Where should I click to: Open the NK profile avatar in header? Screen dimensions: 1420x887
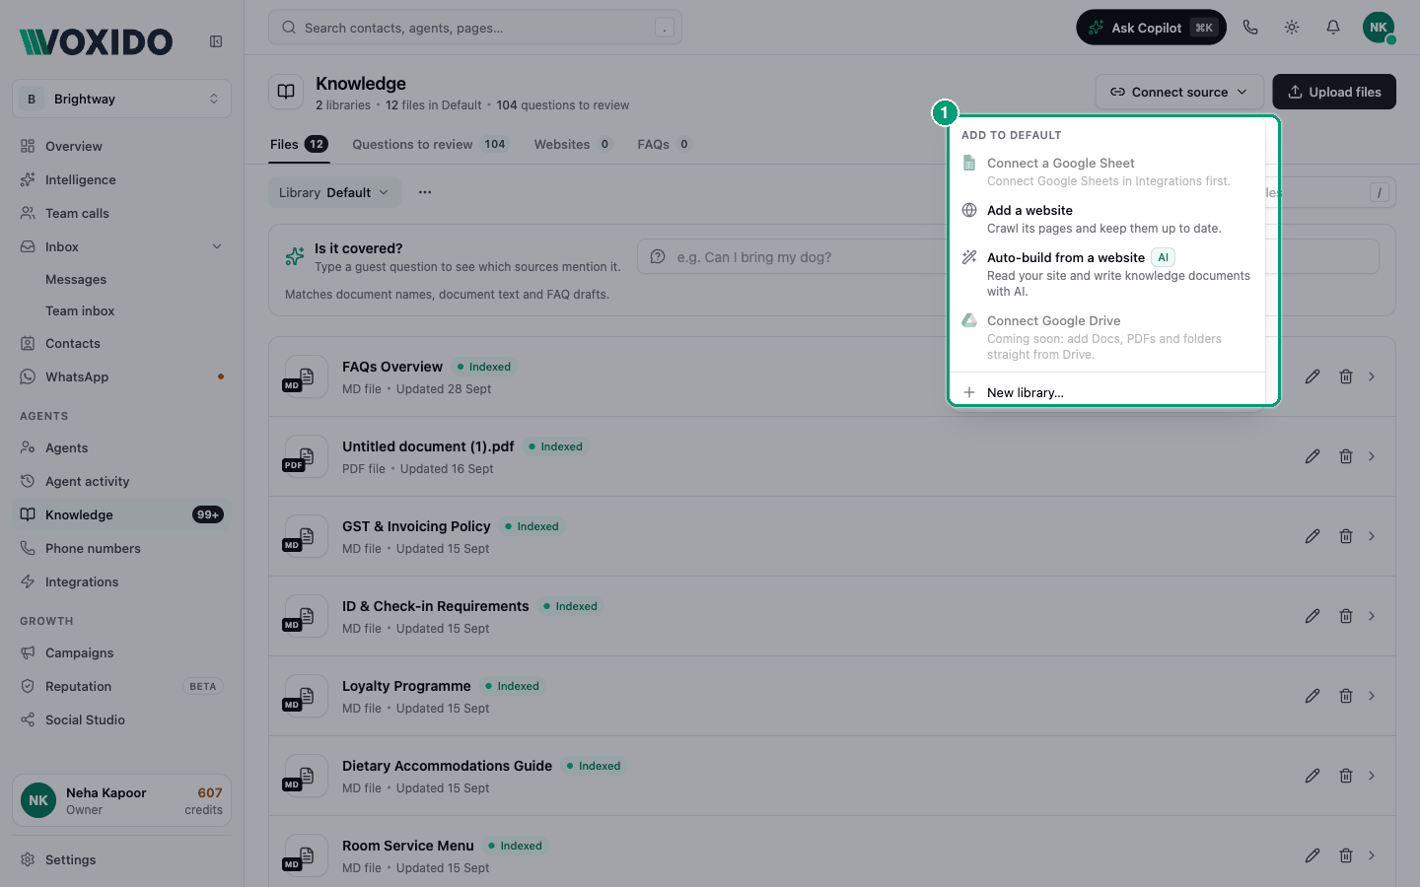pos(1379,28)
